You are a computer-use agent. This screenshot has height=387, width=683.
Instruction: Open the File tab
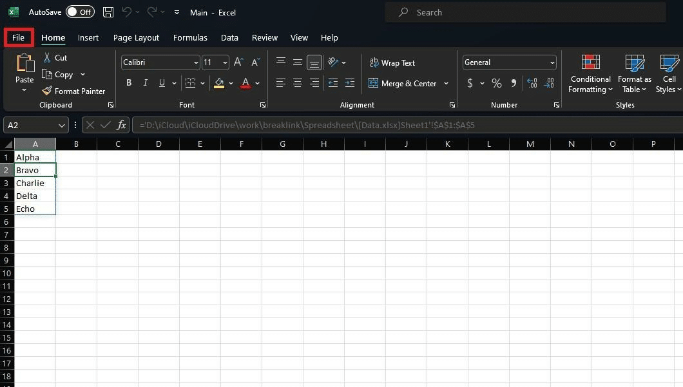[x=18, y=37]
